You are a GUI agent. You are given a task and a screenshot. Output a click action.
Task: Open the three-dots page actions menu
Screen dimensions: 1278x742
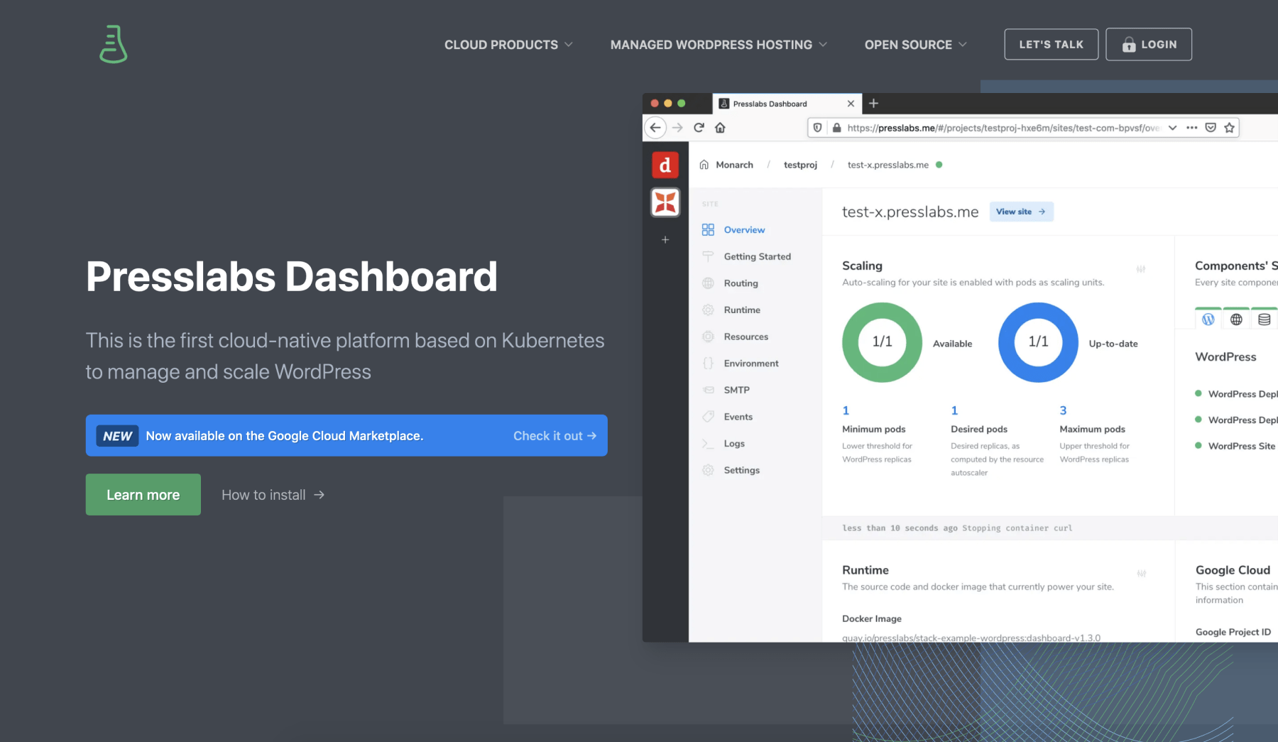(1192, 128)
